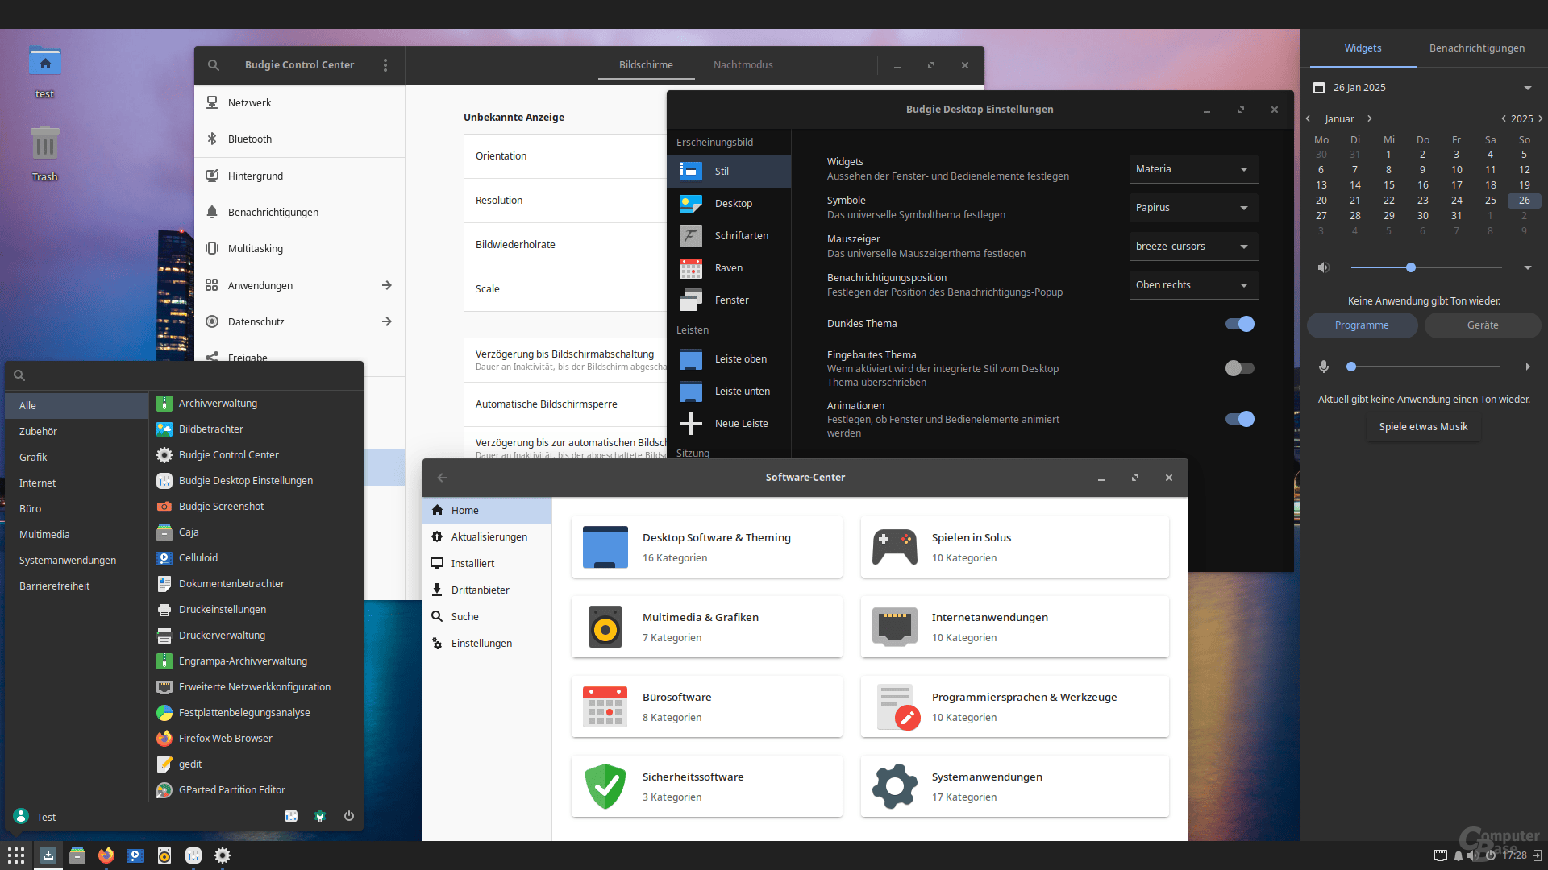Open Neue Leiste in Desktop Einstellungen
Screen dimensions: 1548x870
click(x=729, y=424)
